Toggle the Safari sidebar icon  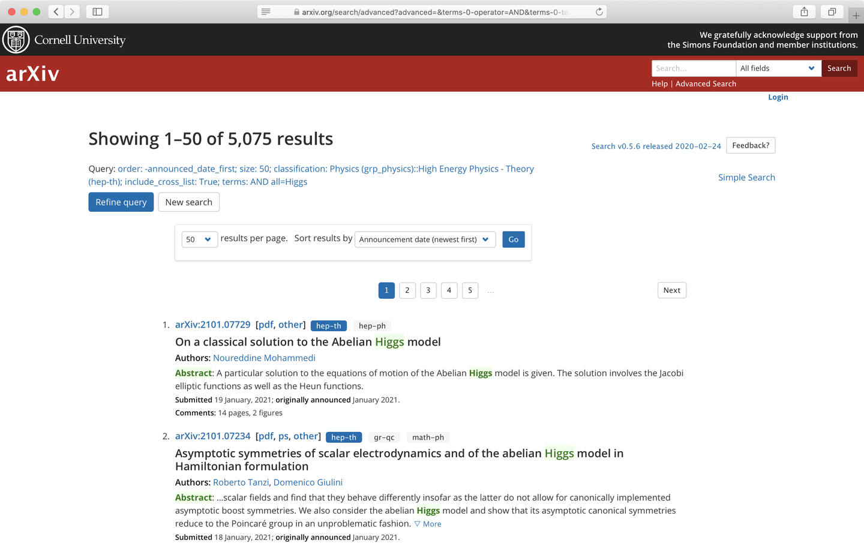(x=97, y=11)
